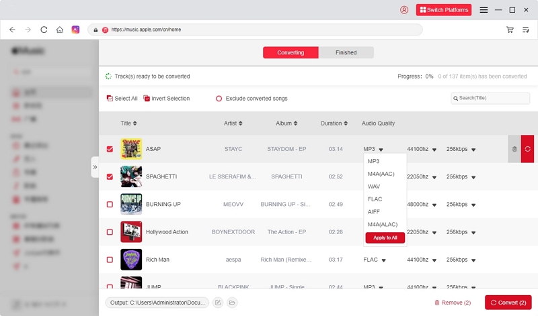Click the red convert icon on ASAP row
Viewport: 538px width, 316px height.
[527, 149]
